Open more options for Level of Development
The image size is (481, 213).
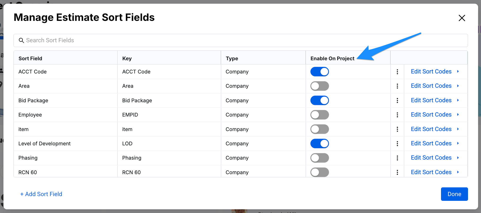(x=397, y=143)
